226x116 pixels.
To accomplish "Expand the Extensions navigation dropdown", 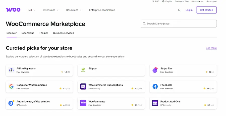I will pos(50,10).
